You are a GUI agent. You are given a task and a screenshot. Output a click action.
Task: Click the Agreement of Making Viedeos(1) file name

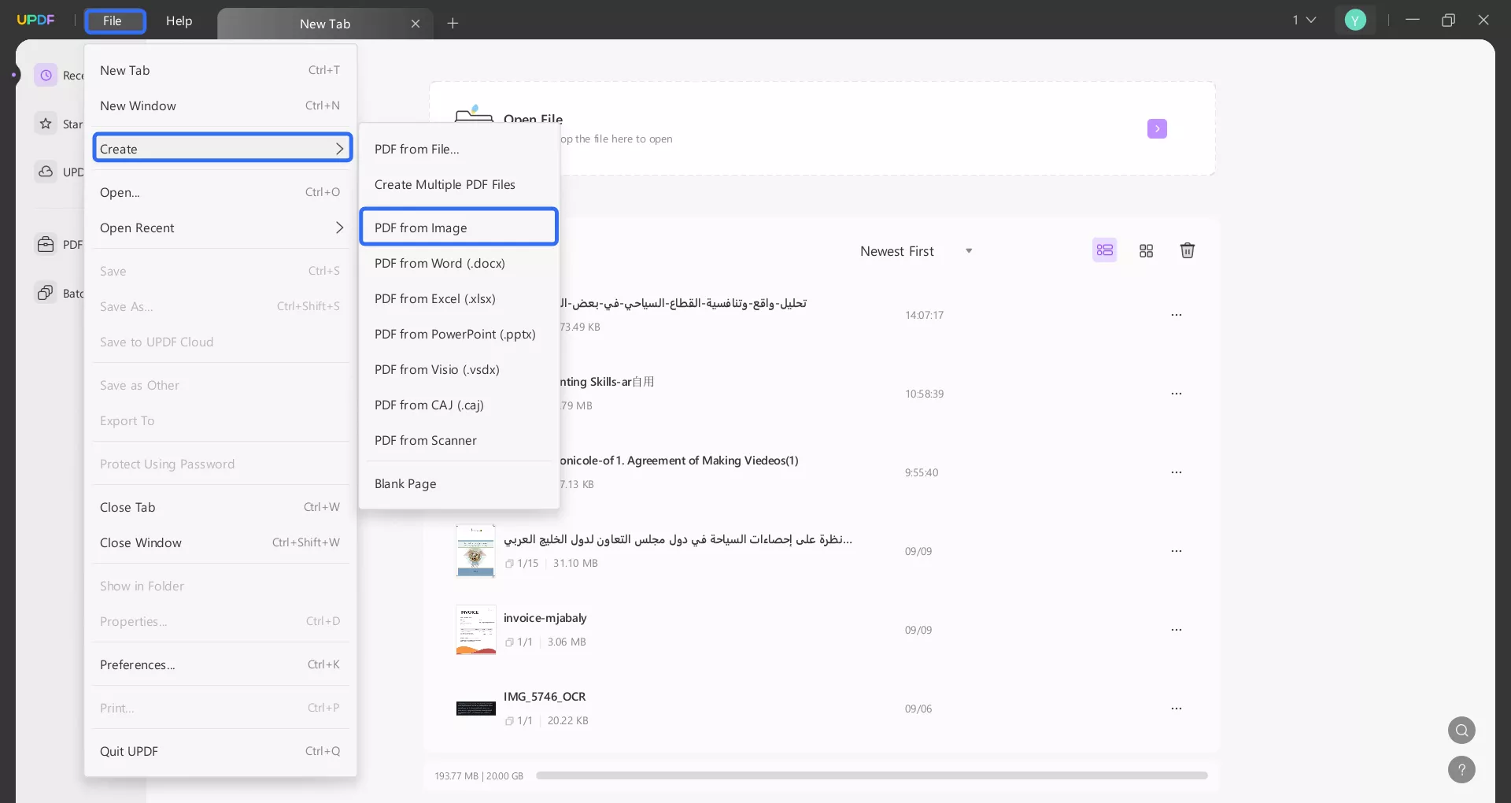(680, 461)
